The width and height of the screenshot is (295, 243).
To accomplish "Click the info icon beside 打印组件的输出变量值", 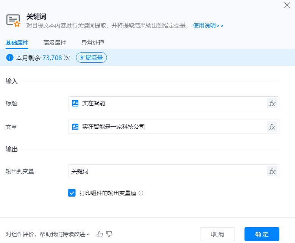I will point(141,193).
